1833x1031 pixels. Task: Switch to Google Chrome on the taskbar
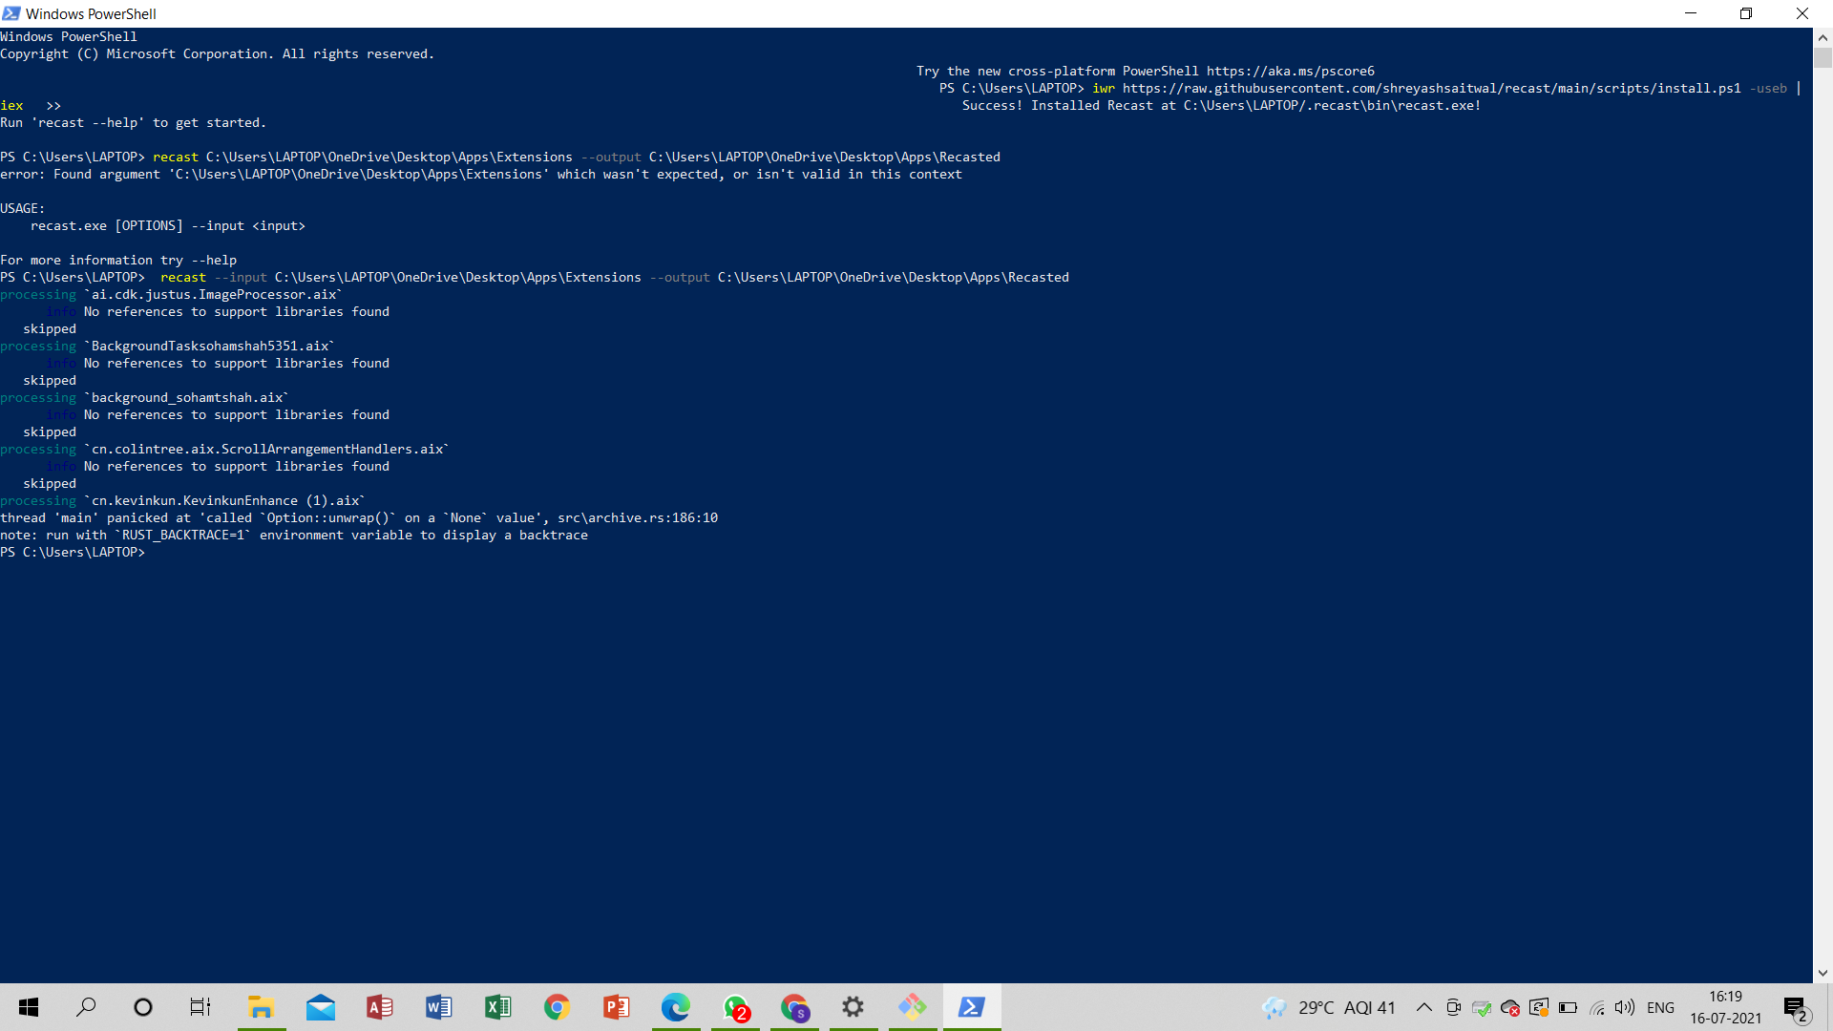click(x=558, y=1007)
